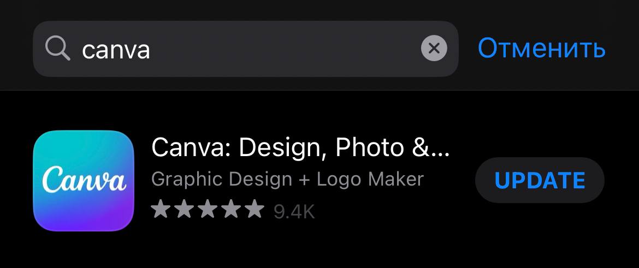639x268 pixels.
Task: Cancel the search via Отменить
Action: 542,48
